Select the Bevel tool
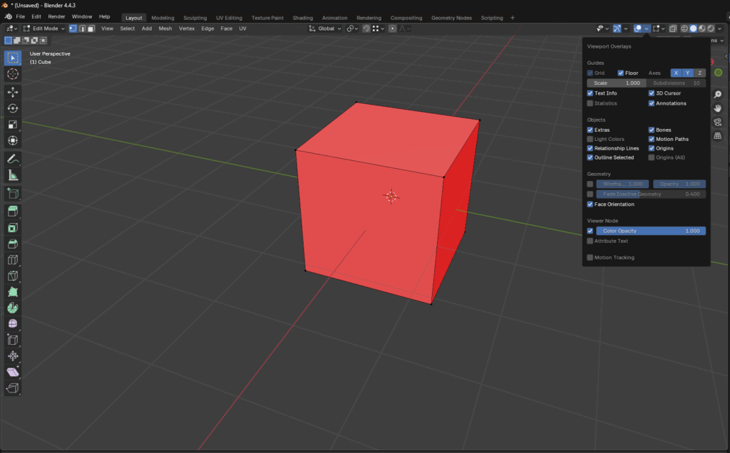This screenshot has height=453, width=730. click(13, 244)
